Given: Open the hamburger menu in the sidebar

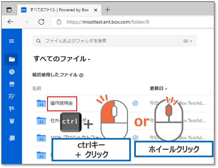Looking at the screenshot, I should [12, 41].
